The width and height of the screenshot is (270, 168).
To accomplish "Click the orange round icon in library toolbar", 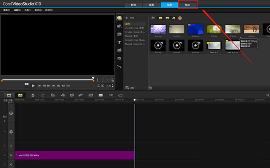I will (x=180, y=18).
